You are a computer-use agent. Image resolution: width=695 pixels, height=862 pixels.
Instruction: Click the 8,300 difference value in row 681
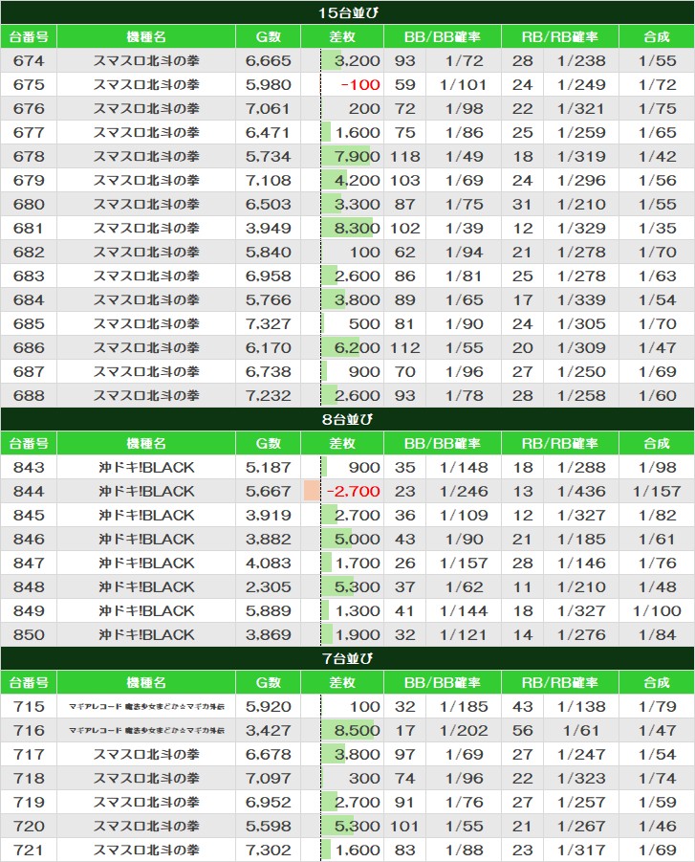click(x=358, y=228)
